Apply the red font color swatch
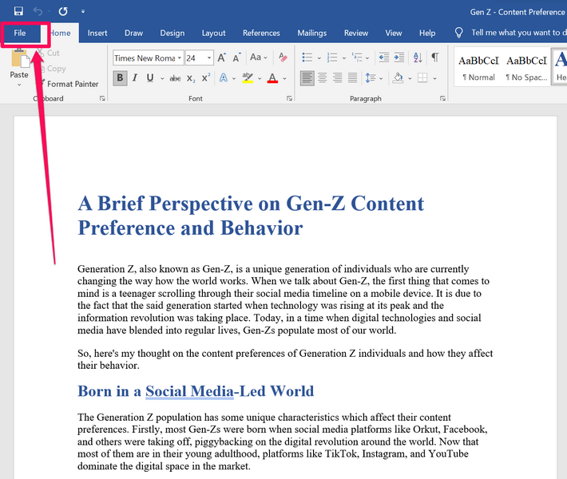 coord(272,78)
